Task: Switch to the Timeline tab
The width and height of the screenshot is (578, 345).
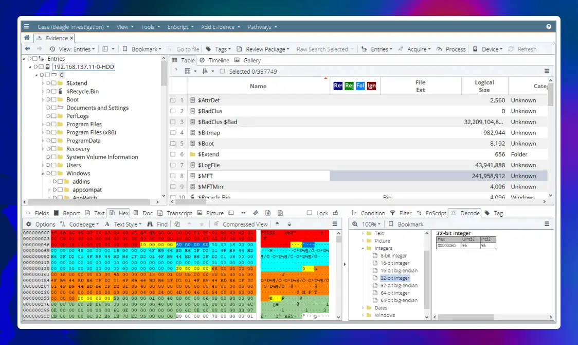Action: pos(214,60)
